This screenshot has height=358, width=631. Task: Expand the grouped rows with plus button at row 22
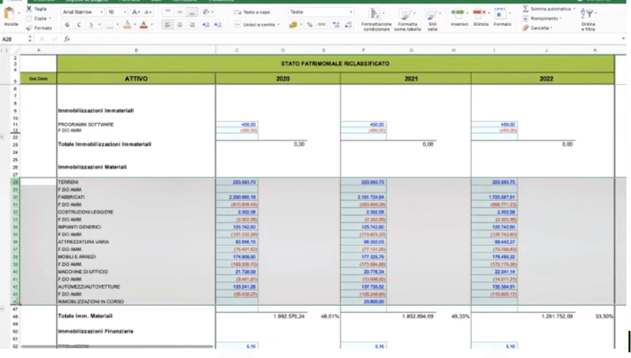pyautogui.click(x=3, y=137)
